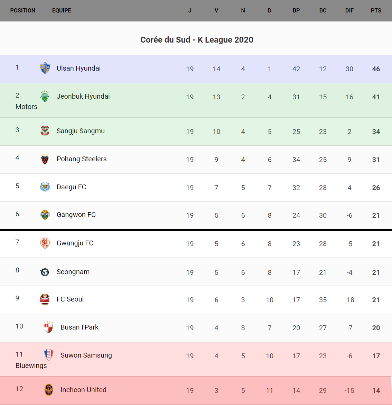
Task: Sort table by the PTS column header
Action: pos(376,11)
